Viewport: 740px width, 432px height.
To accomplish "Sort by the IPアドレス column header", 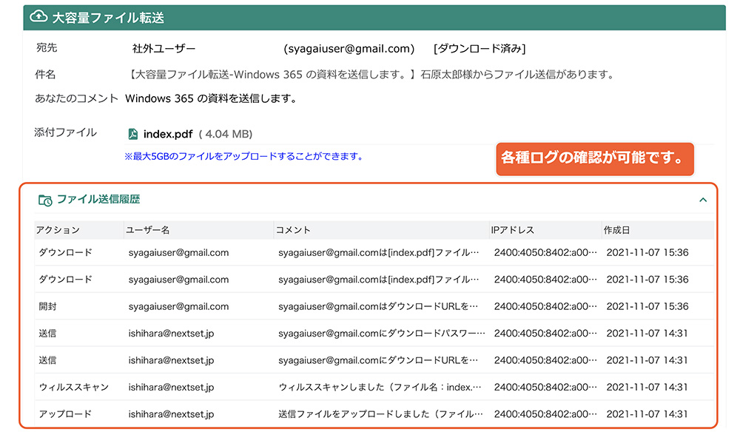I will tap(513, 229).
